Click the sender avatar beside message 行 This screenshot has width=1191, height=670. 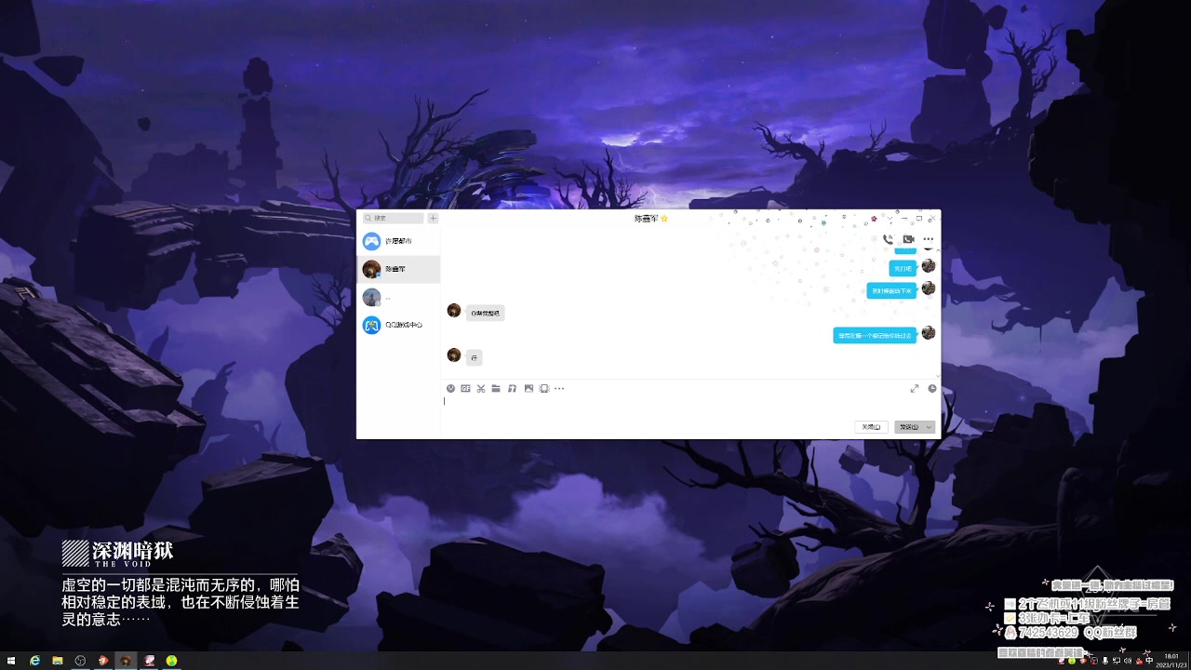coord(454,355)
